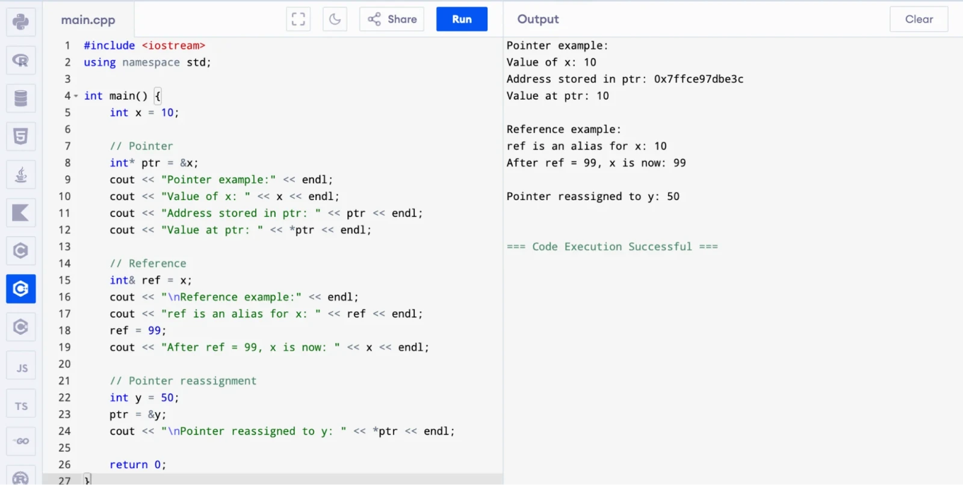Click the cout "\nPointer reassigned to y: " line
The image size is (963, 485).
click(x=282, y=432)
